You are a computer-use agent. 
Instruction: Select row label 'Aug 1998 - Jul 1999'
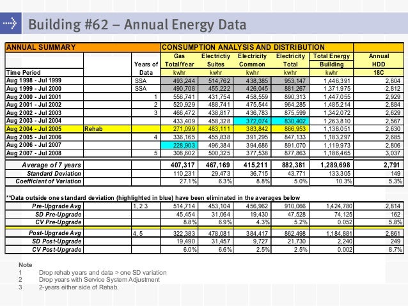(34, 80)
